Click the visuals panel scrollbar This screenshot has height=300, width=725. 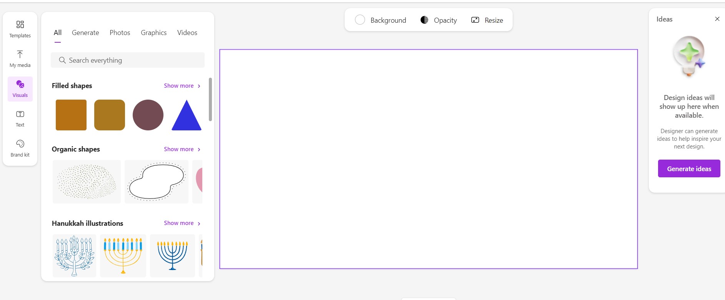click(210, 99)
